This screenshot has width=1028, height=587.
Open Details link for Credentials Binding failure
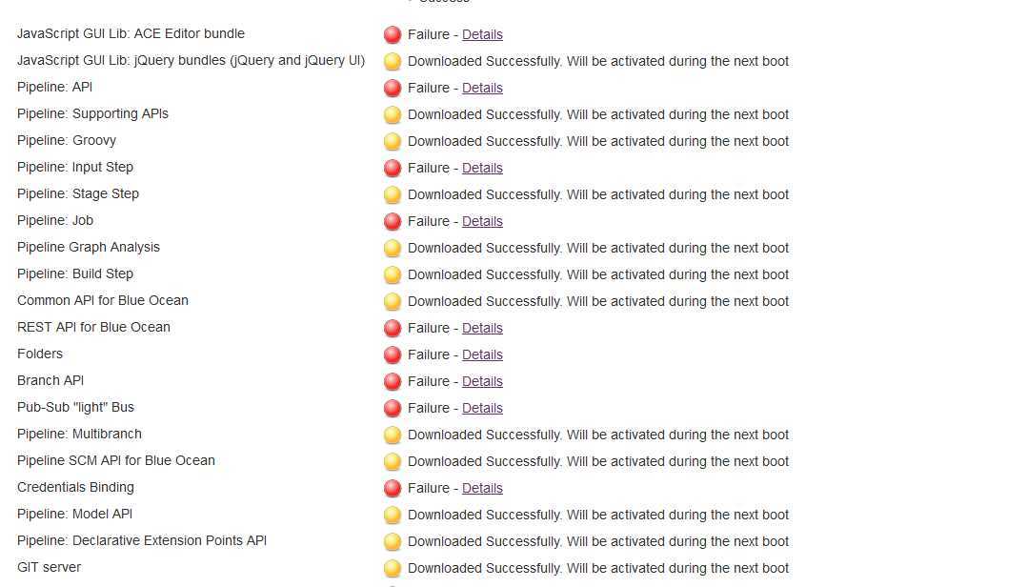coord(482,488)
